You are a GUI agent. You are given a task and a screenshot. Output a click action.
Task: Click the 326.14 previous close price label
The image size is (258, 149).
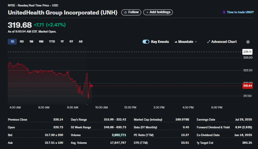pyautogui.click(x=247, y=52)
